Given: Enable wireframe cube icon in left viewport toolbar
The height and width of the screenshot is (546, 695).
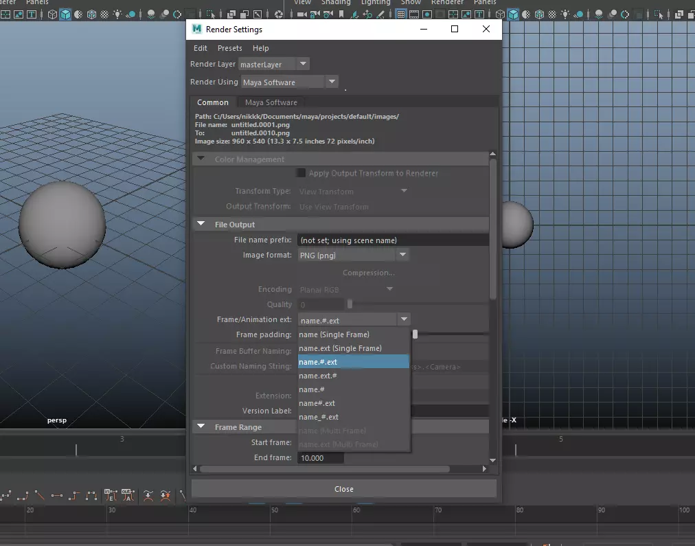Looking at the screenshot, I should [x=52, y=14].
